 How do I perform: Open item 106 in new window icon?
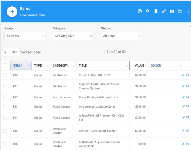(x=188, y=144)
